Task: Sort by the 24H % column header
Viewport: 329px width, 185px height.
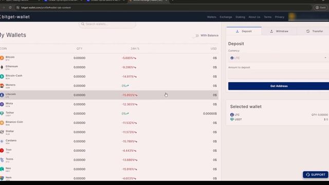Action: pyautogui.click(x=135, y=48)
